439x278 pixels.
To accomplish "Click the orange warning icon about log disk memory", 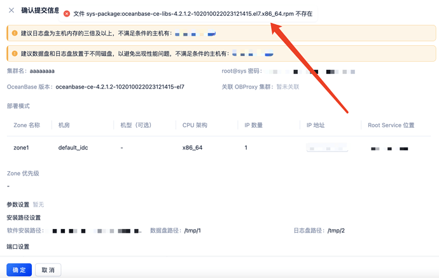I will click(15, 33).
